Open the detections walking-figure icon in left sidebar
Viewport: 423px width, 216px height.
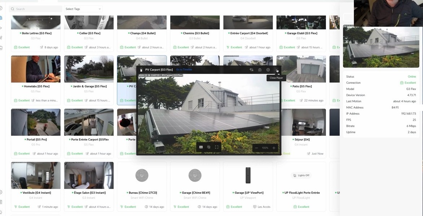coord(1,38)
